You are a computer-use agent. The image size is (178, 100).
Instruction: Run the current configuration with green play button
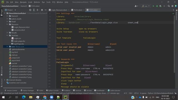(x=153, y=6)
